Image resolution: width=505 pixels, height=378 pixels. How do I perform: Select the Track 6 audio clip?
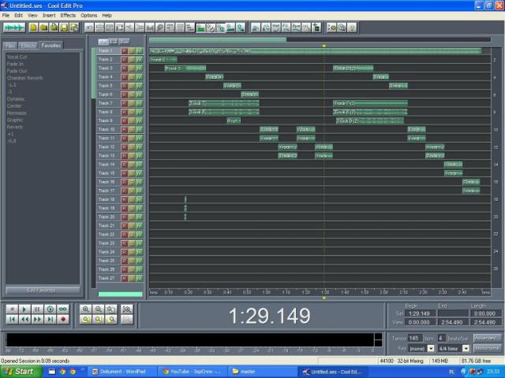pos(249,94)
